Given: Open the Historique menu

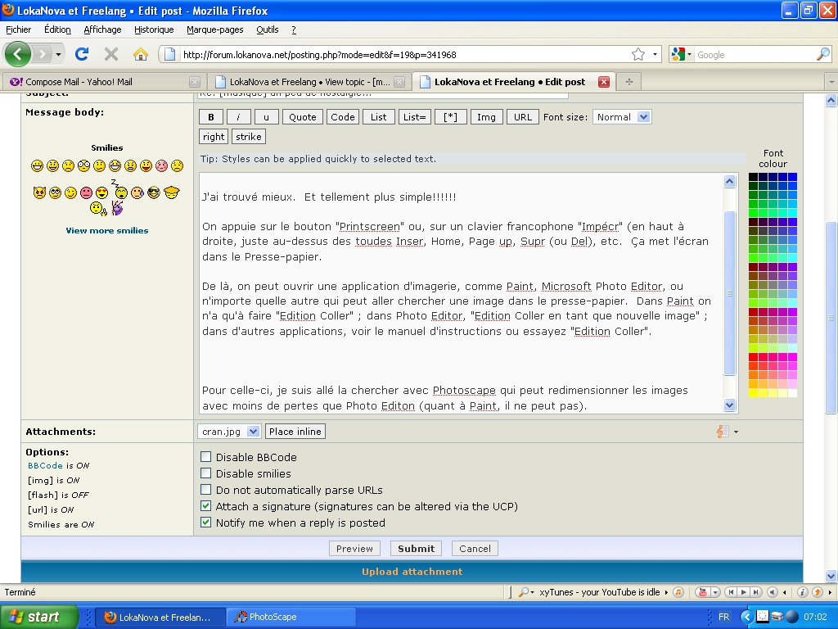Looking at the screenshot, I should coord(154,30).
